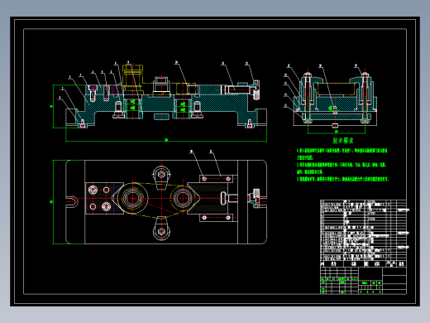
Task: Select the green vertical dimension left of plan view
Action: click(x=52, y=202)
